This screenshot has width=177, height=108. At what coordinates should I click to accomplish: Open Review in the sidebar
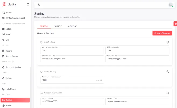[15, 13]
